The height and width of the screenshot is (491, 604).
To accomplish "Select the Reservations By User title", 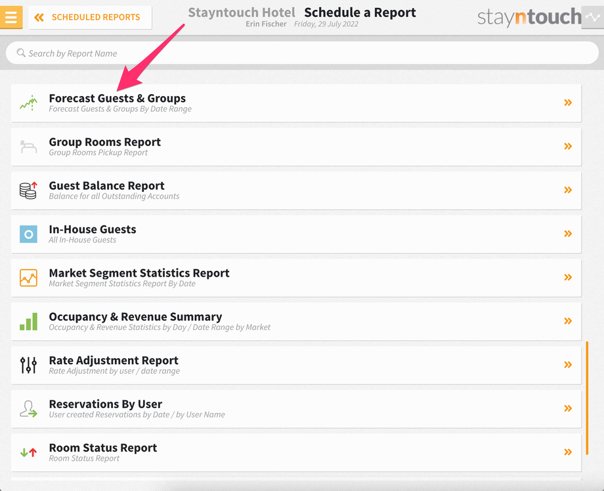I will point(106,404).
